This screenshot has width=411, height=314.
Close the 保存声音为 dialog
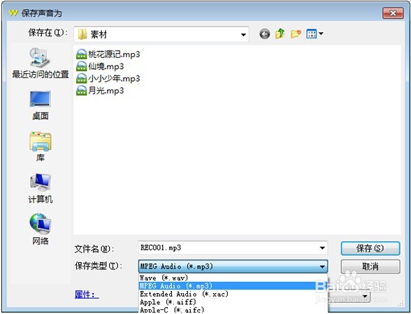point(393,13)
